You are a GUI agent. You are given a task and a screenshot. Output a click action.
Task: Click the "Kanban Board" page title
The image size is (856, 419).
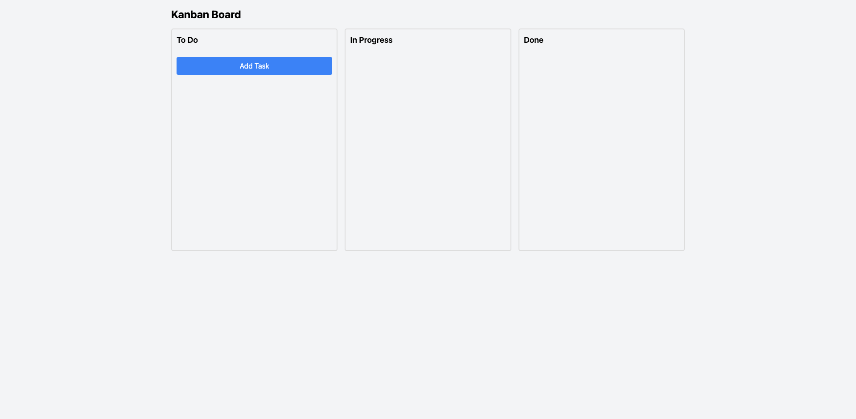coord(206,15)
